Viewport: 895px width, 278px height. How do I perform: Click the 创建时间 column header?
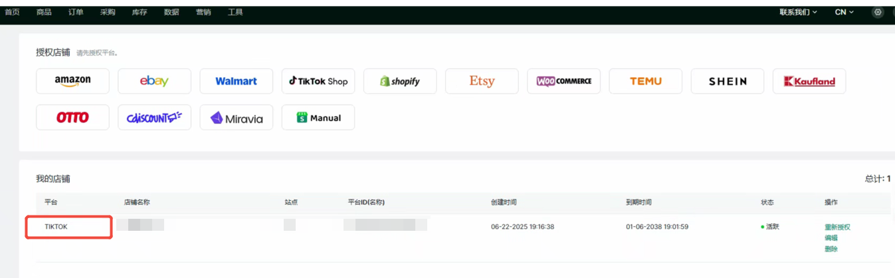(504, 202)
